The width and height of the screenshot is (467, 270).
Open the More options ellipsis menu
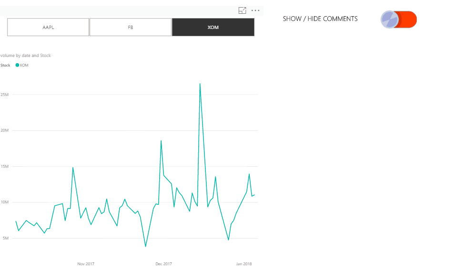[255, 10]
